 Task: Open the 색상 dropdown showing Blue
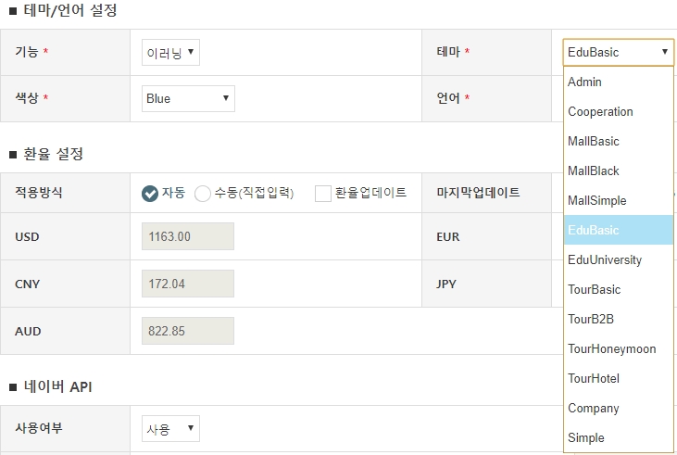(x=188, y=98)
